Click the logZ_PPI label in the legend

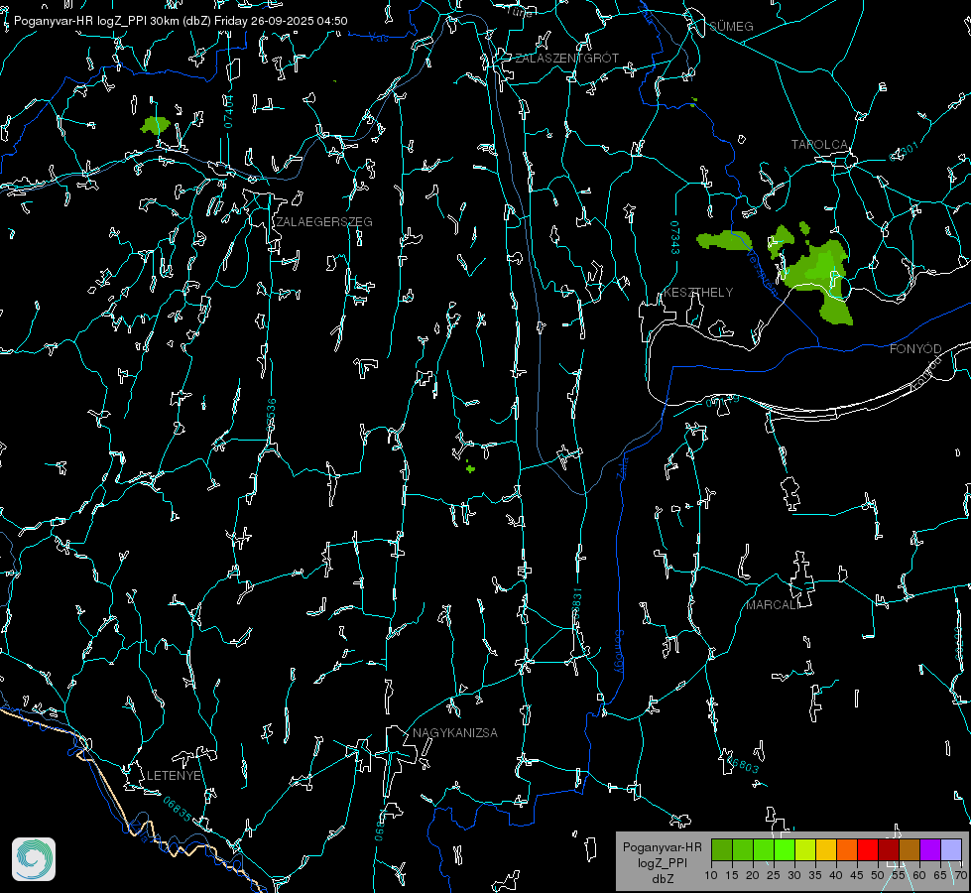coord(662,862)
